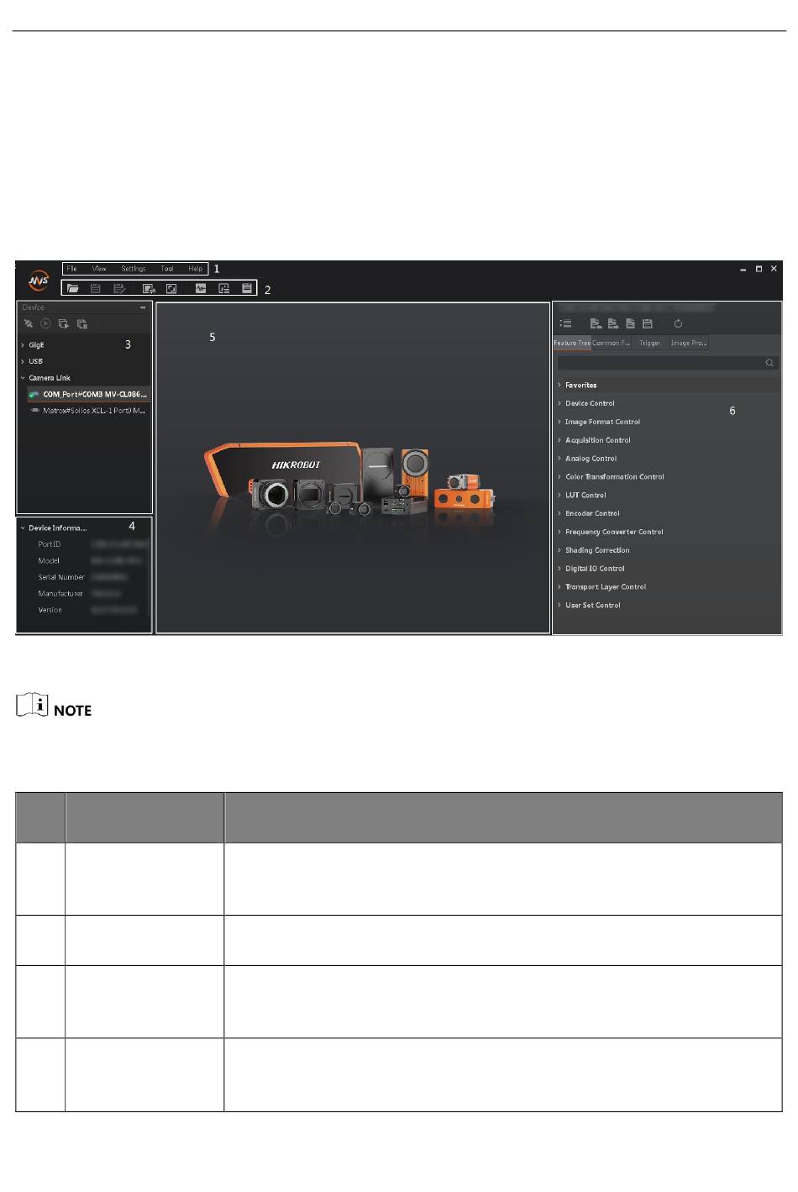Viewport: 798px width, 1192px height.
Task: Click the batch stop acquisition icon
Action: (x=82, y=323)
